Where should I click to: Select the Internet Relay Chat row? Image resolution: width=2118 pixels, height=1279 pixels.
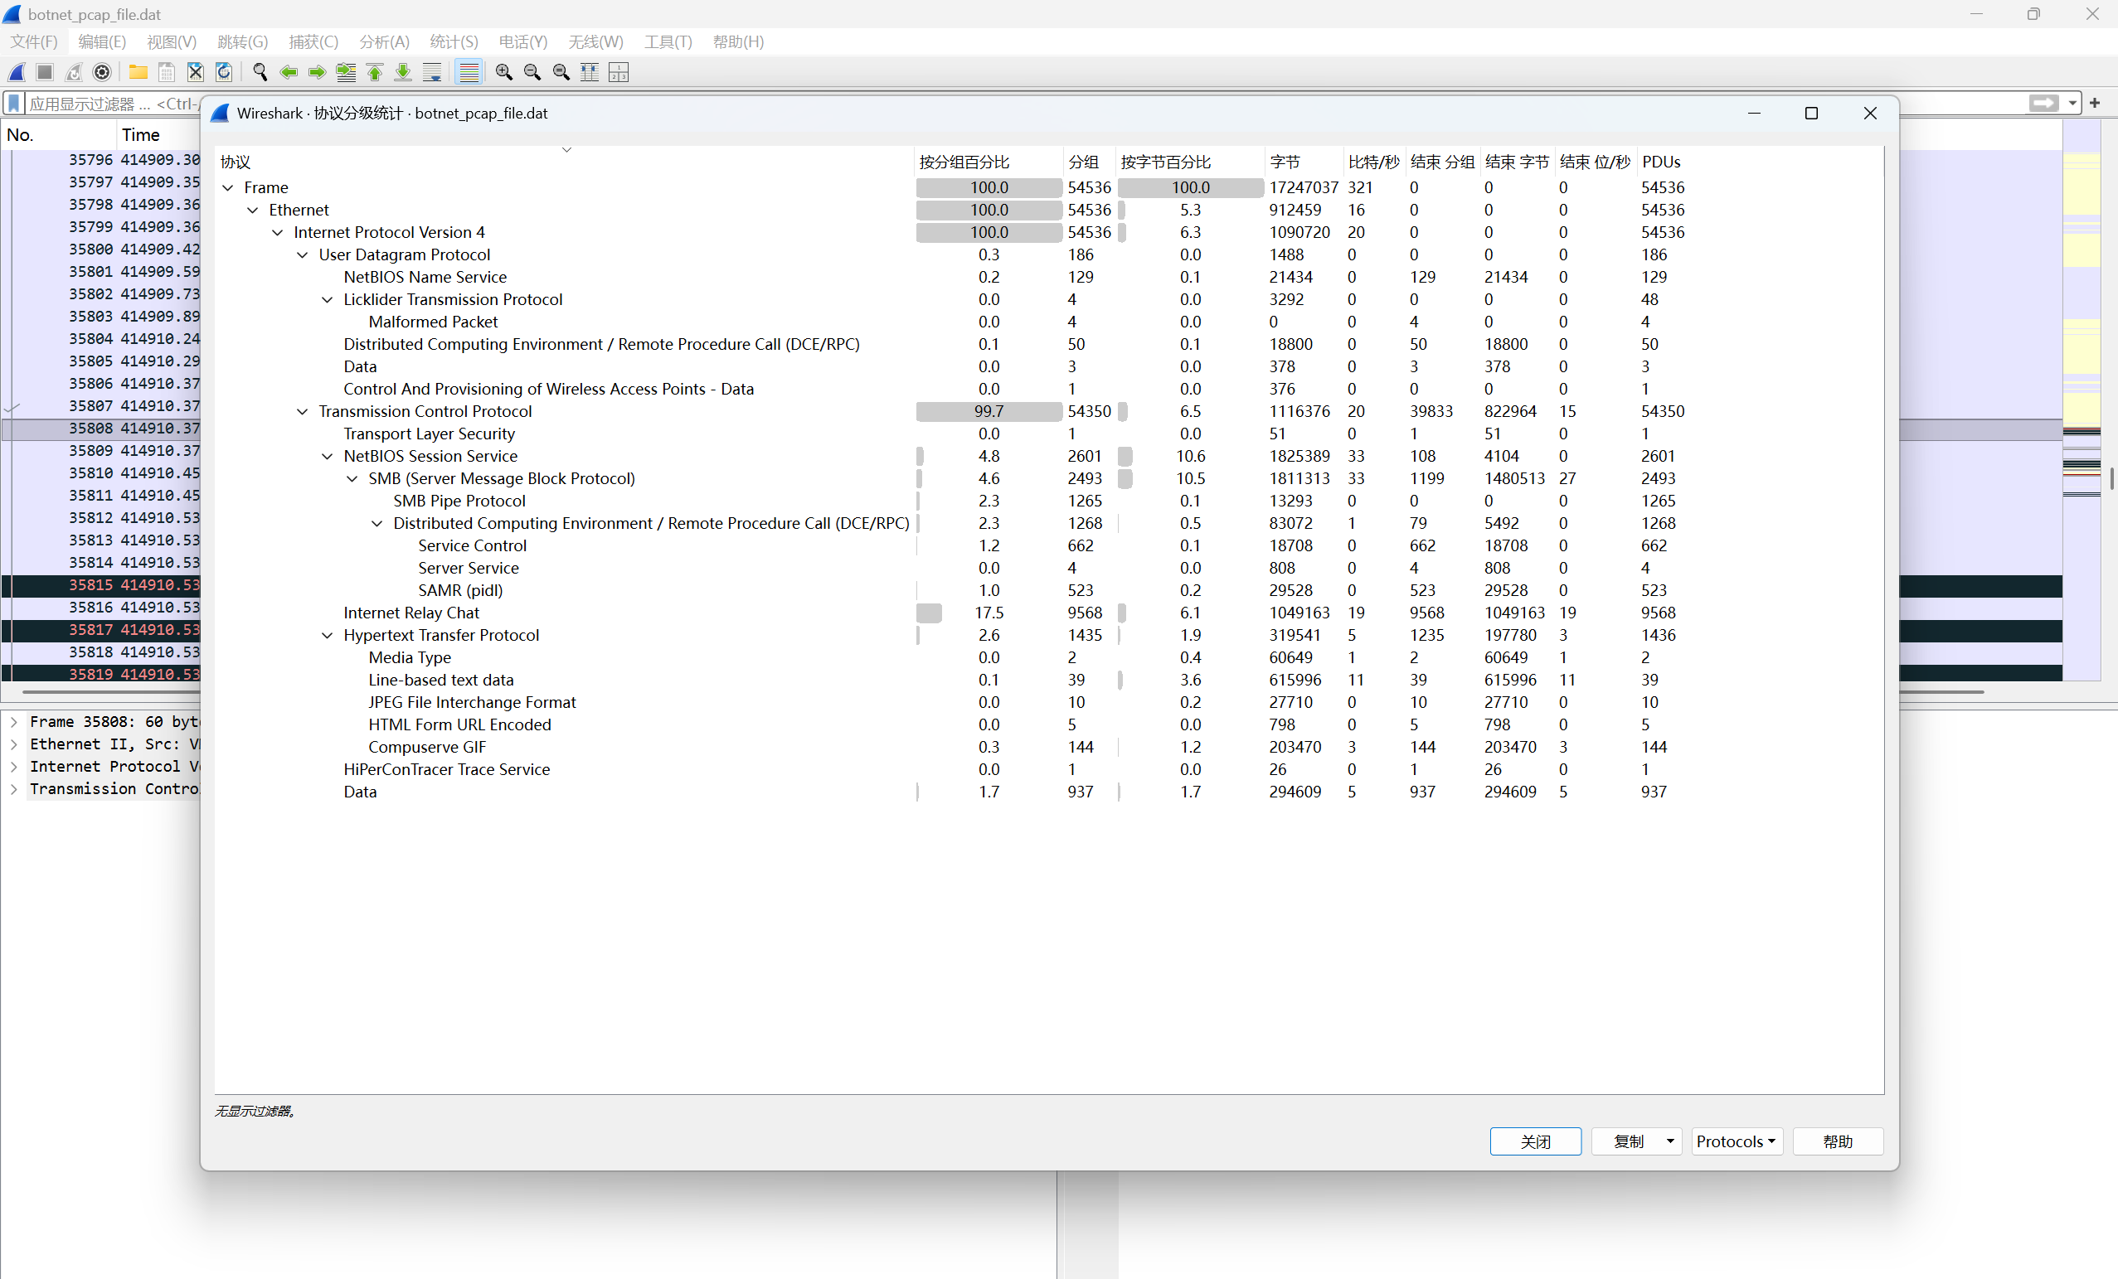tap(411, 613)
